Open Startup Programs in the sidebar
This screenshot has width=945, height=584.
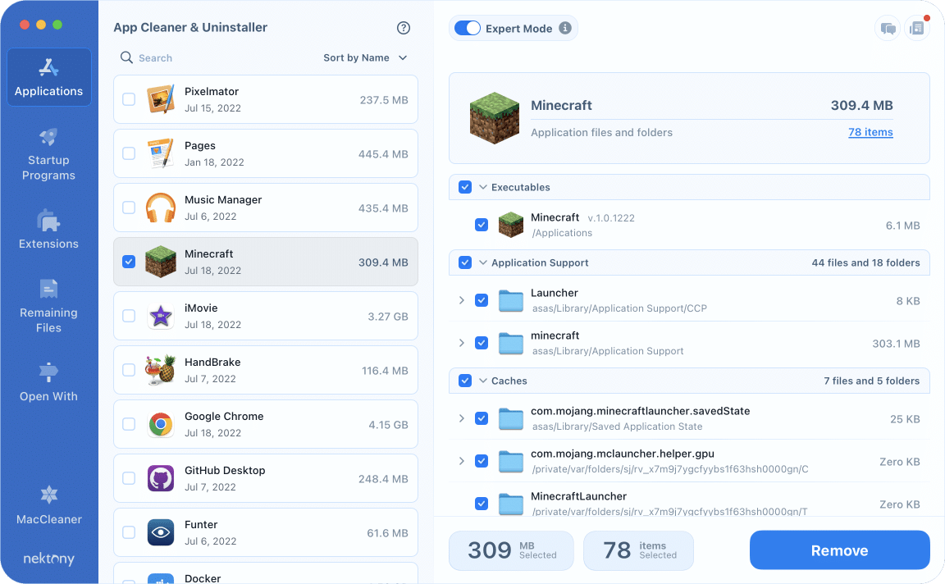[x=49, y=154]
